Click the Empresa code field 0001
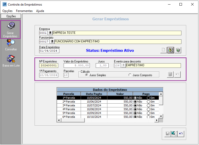Screen dimensions: 199x145 [x=43, y=33]
